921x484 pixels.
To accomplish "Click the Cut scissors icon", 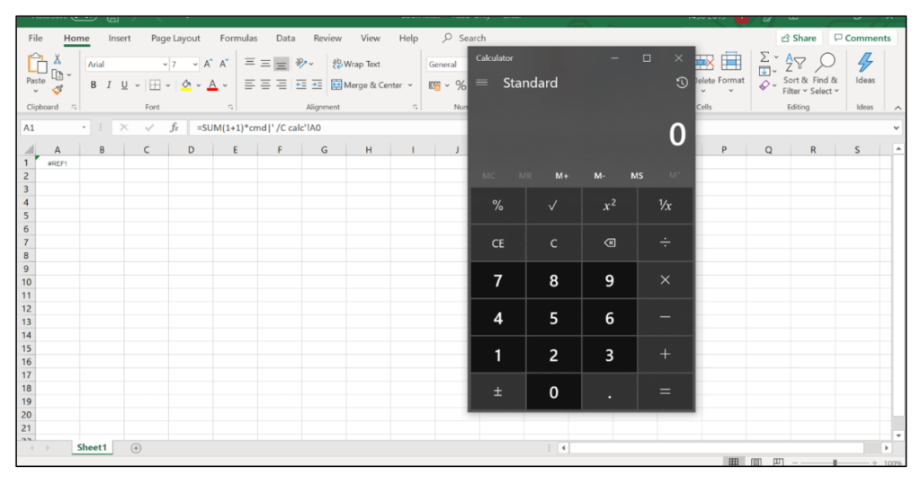I will [58, 58].
